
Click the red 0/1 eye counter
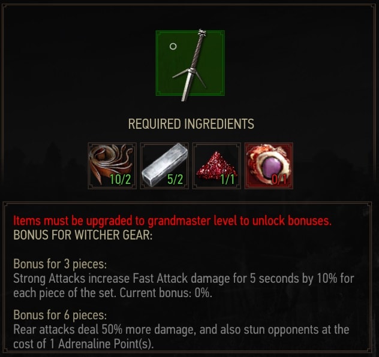point(279,179)
